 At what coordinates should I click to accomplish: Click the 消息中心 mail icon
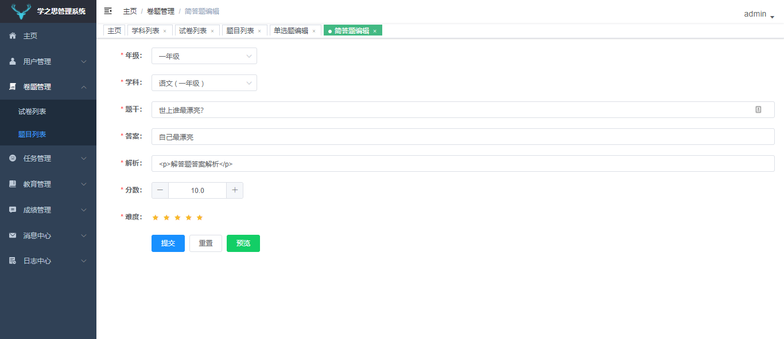(x=13, y=235)
